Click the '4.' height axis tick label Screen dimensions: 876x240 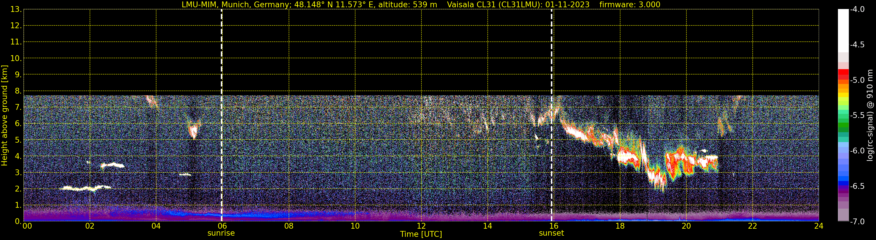coord(18,156)
